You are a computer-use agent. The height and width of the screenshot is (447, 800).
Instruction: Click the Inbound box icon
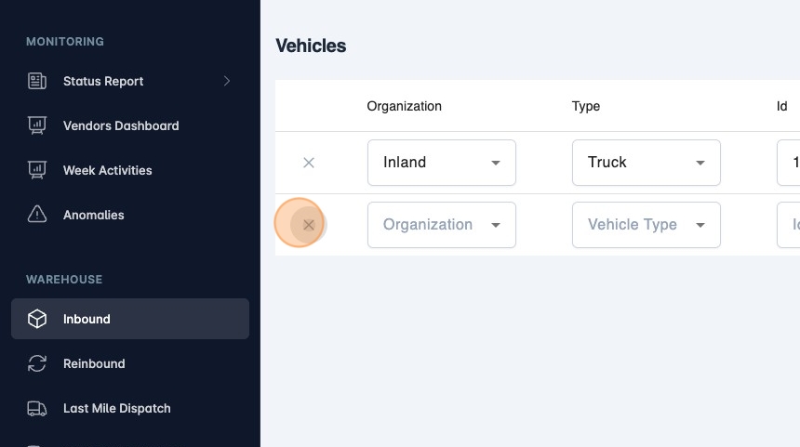coord(37,319)
